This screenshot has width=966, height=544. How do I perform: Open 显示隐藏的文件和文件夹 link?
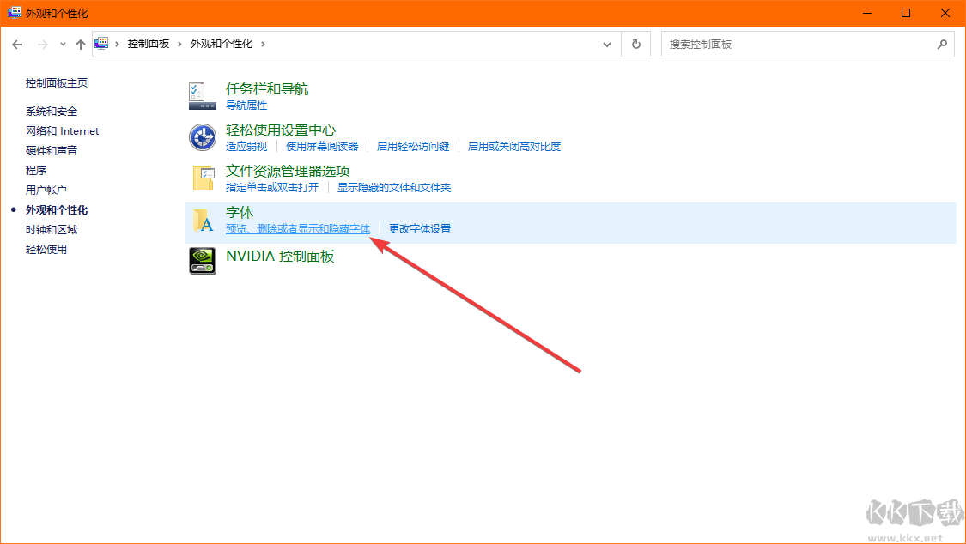tap(396, 187)
